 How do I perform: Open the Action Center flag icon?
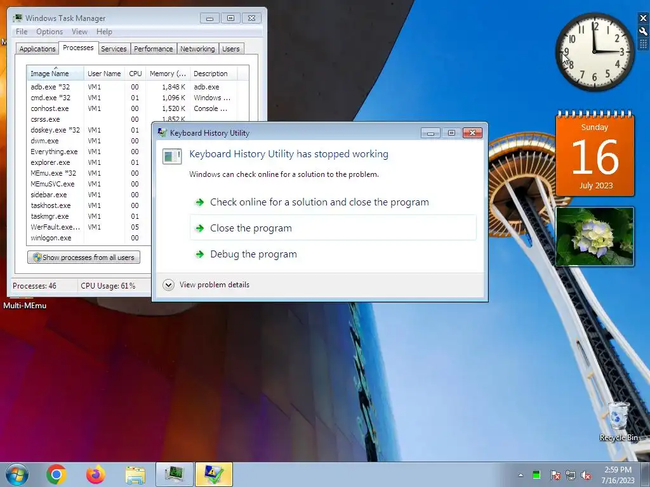click(x=555, y=475)
